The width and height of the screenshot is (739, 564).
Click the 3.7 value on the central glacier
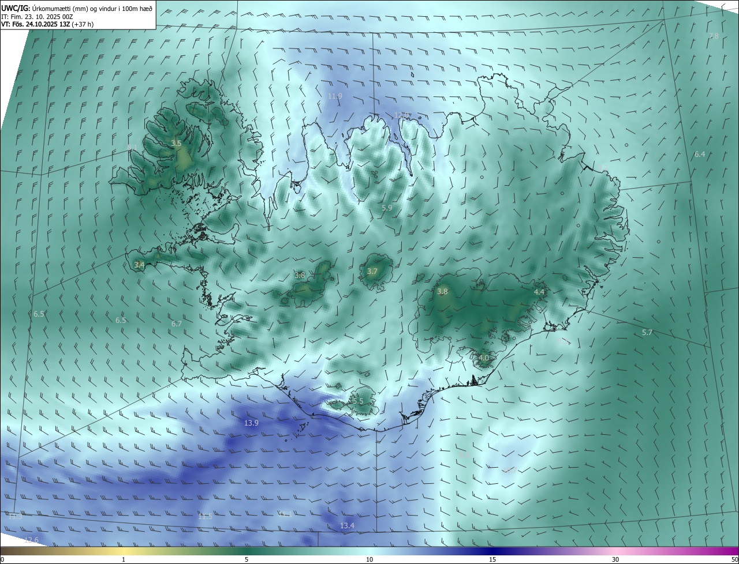pyautogui.click(x=372, y=271)
